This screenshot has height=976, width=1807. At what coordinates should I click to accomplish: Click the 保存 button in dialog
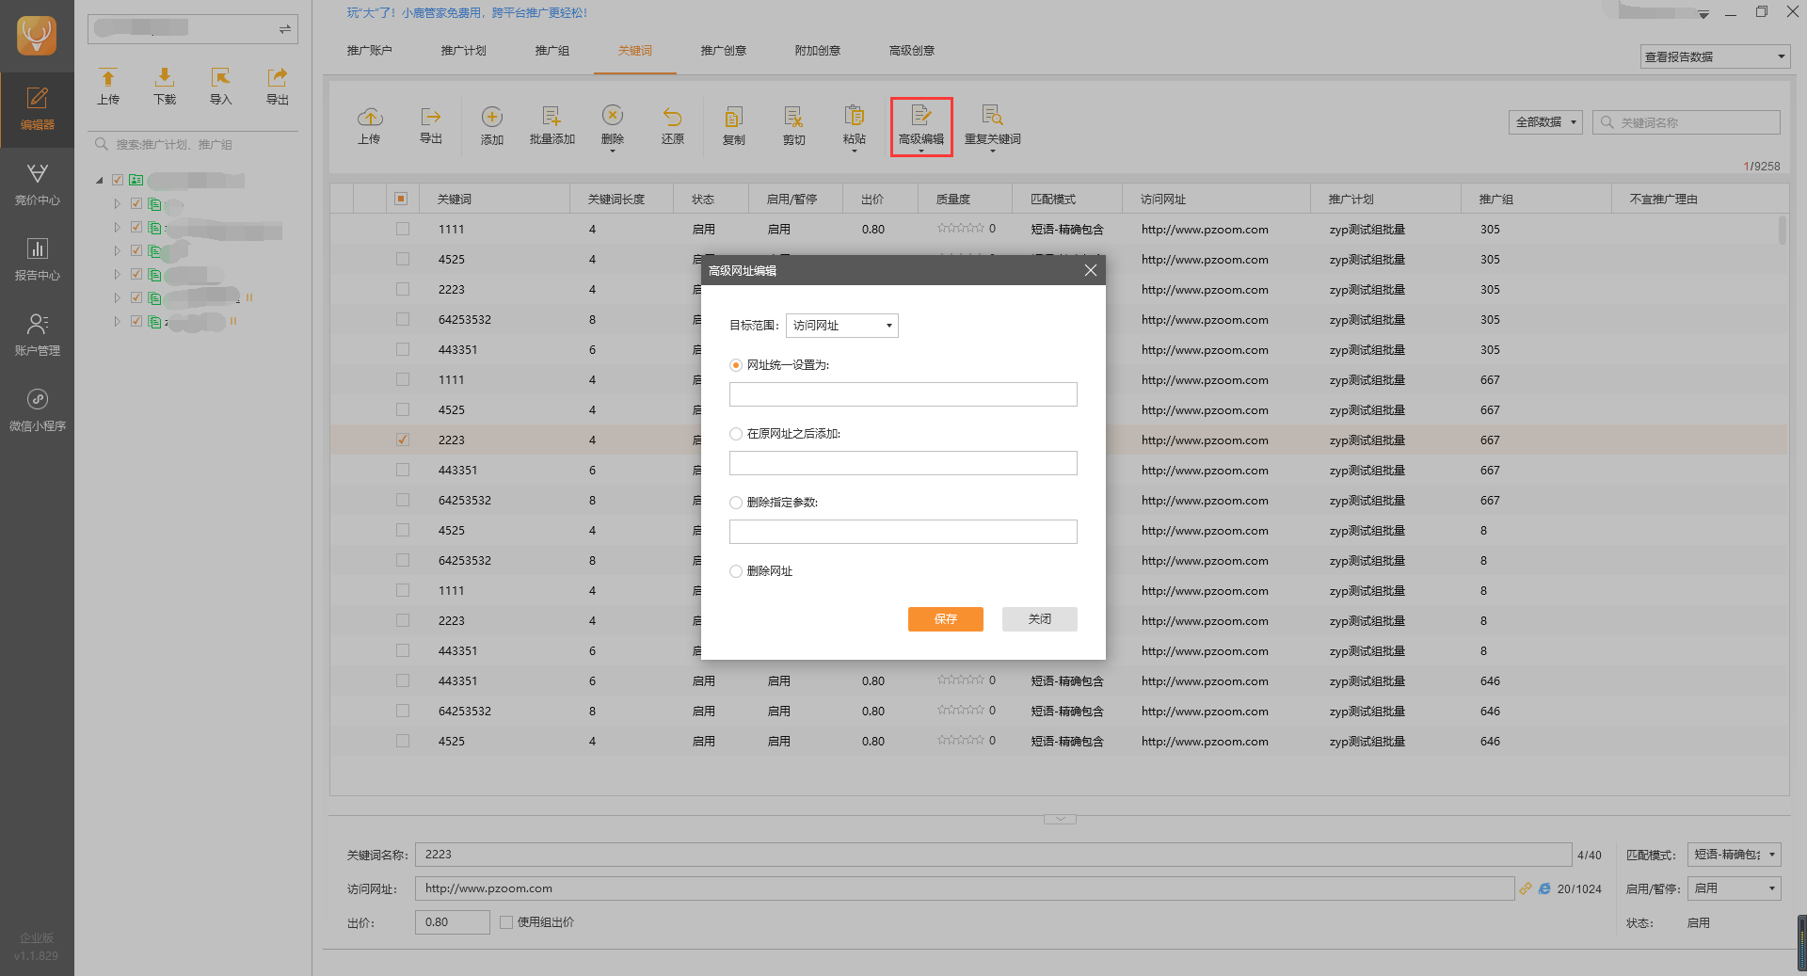tap(946, 619)
